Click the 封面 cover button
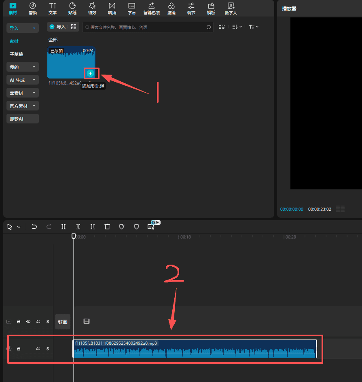This screenshot has width=362, height=382. (x=63, y=322)
